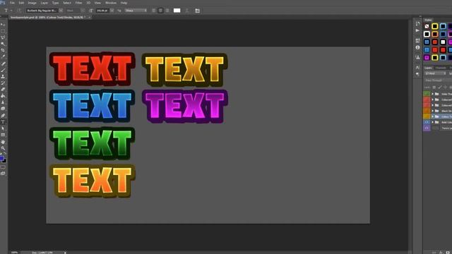Open the Character panel from options bar

point(198,11)
